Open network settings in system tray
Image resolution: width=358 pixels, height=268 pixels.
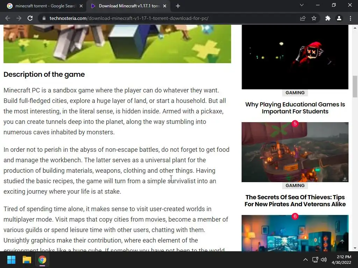[315, 260]
